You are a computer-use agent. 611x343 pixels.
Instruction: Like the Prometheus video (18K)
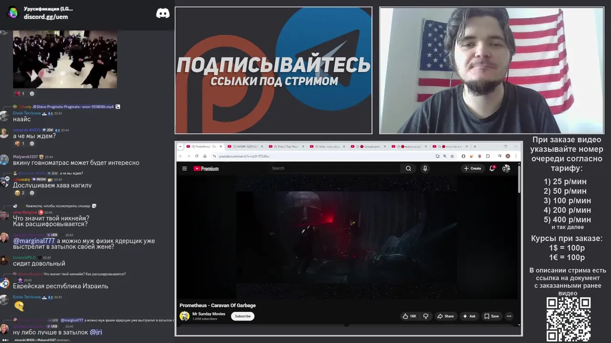pyautogui.click(x=410, y=316)
